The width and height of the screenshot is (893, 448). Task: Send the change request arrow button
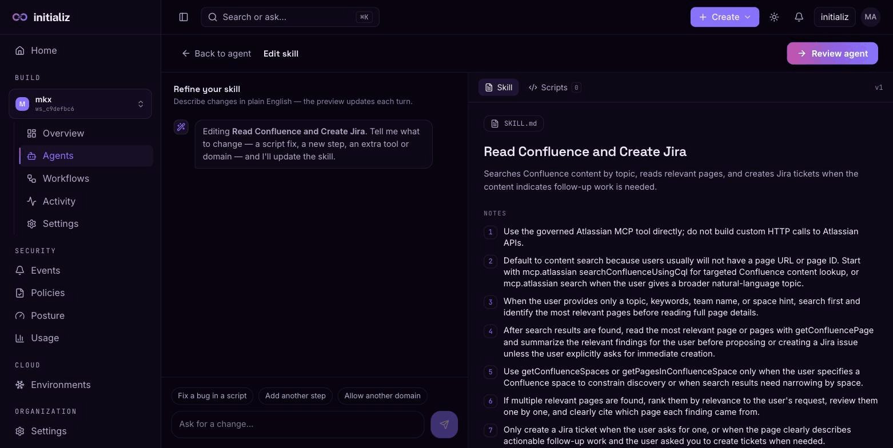[444, 425]
